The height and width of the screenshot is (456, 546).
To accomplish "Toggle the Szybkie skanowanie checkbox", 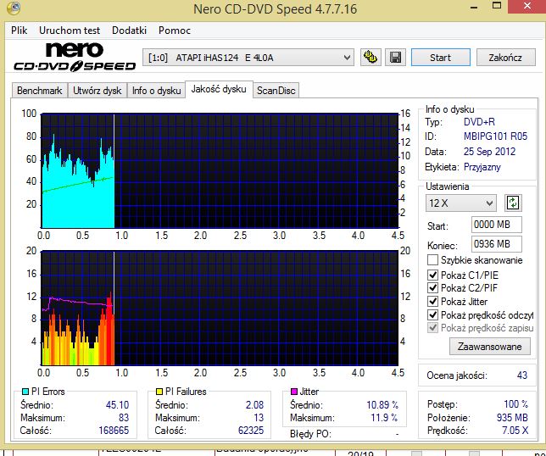I will (x=432, y=259).
